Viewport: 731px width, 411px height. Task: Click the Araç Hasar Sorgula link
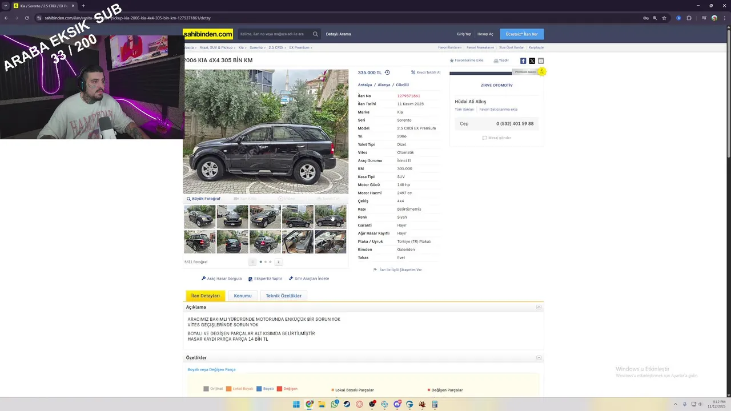click(222, 279)
